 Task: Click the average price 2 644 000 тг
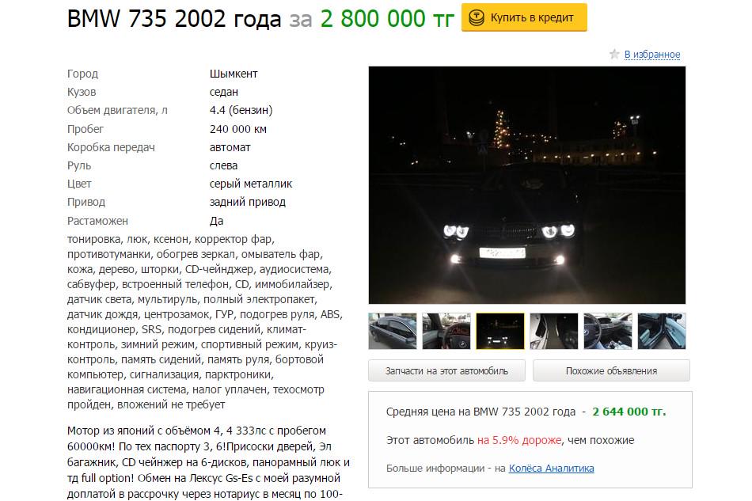pyautogui.click(x=629, y=412)
